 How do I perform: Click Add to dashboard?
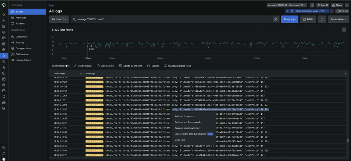(130, 66)
